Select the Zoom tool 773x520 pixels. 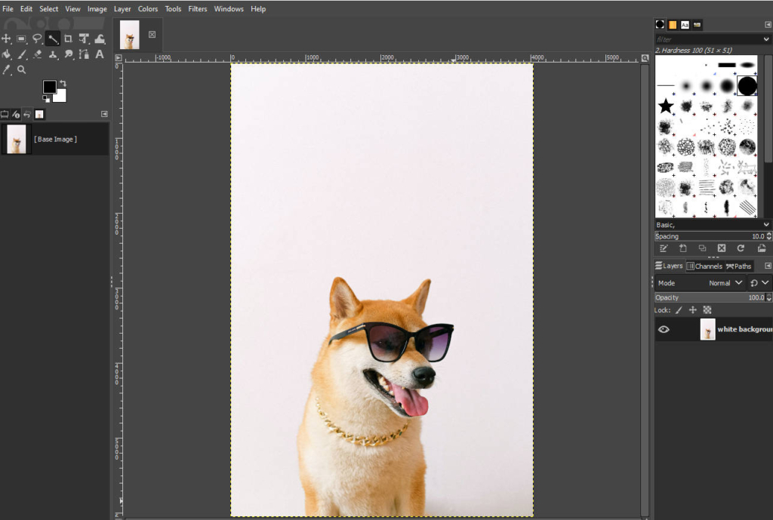(21, 69)
